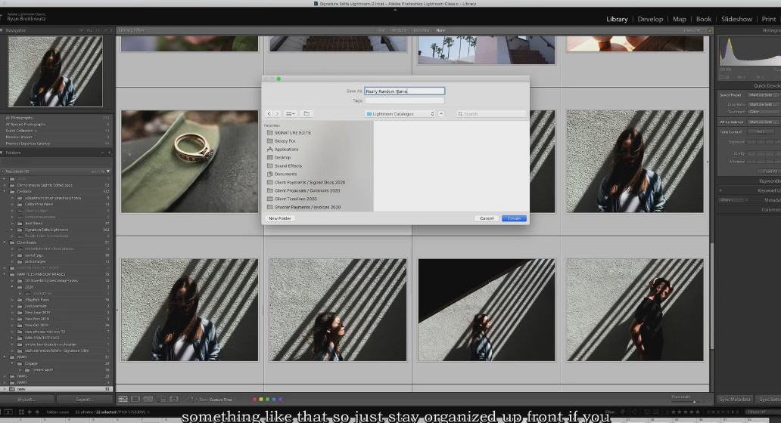Open Compare view (XY) in toolbar

[x=148, y=399]
